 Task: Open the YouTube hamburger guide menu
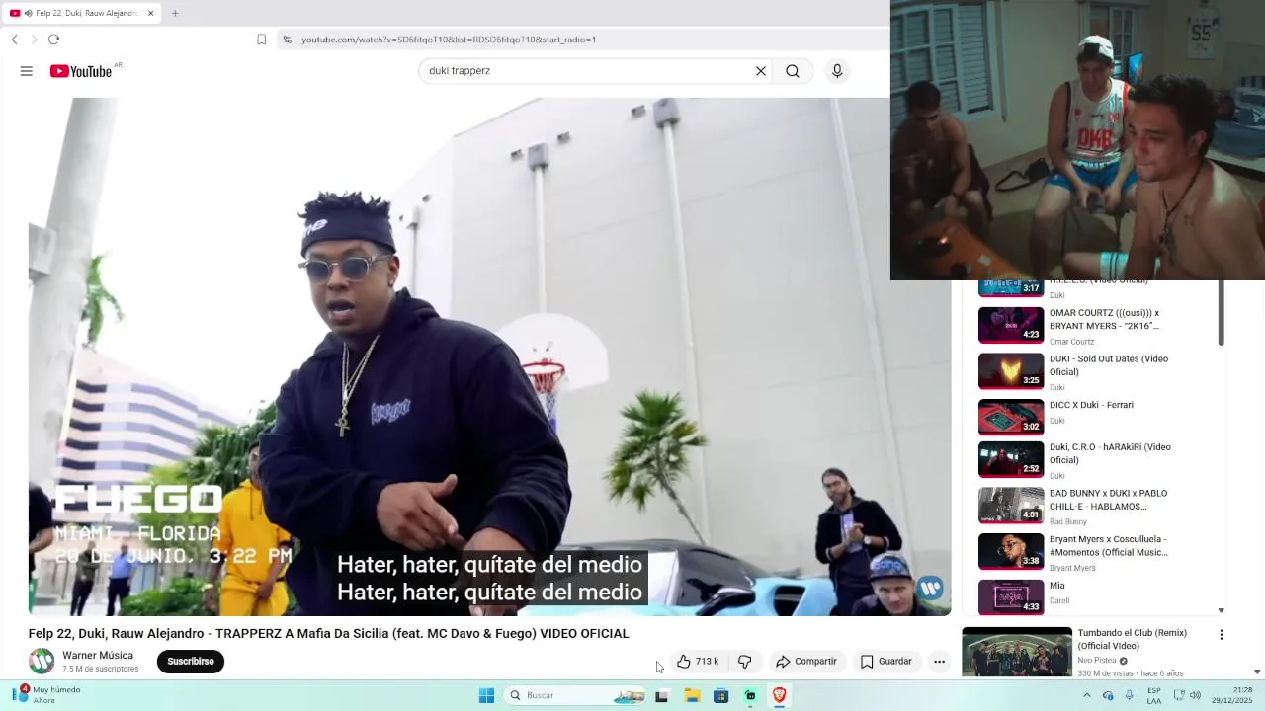tap(27, 71)
